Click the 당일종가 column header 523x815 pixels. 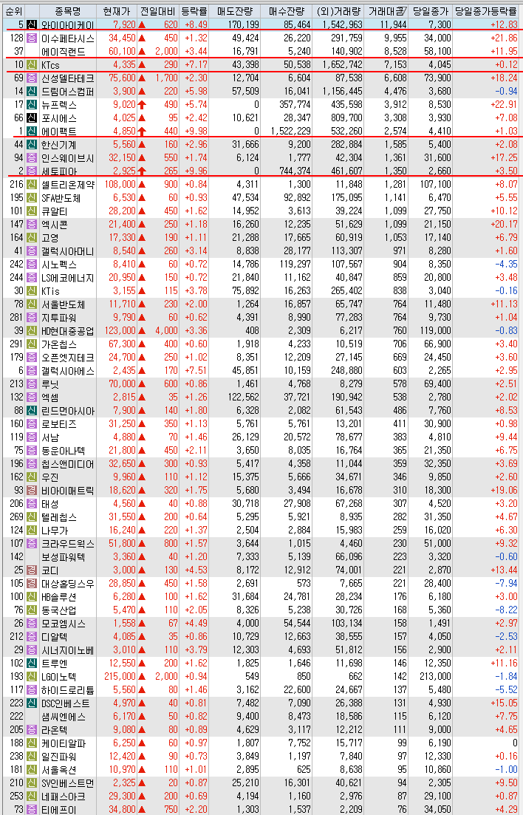pos(431,11)
